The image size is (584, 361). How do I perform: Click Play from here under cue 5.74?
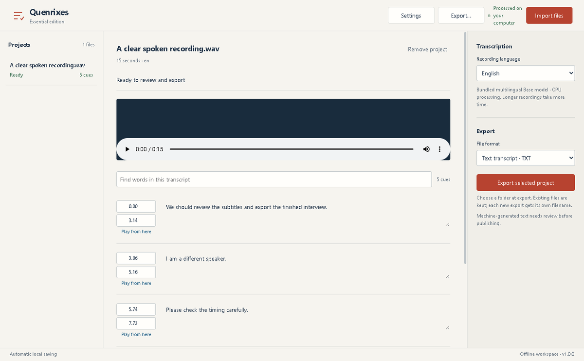coord(136,334)
